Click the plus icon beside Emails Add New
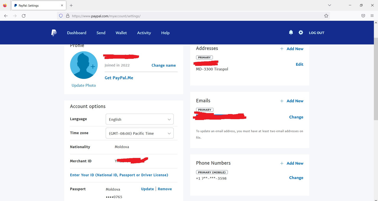378x201 pixels. click(x=282, y=101)
